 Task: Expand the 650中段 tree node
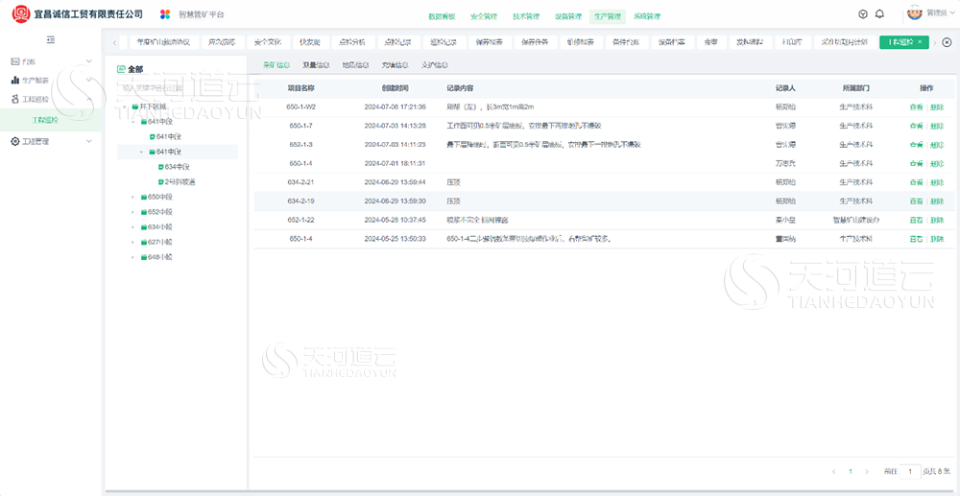[132, 197]
